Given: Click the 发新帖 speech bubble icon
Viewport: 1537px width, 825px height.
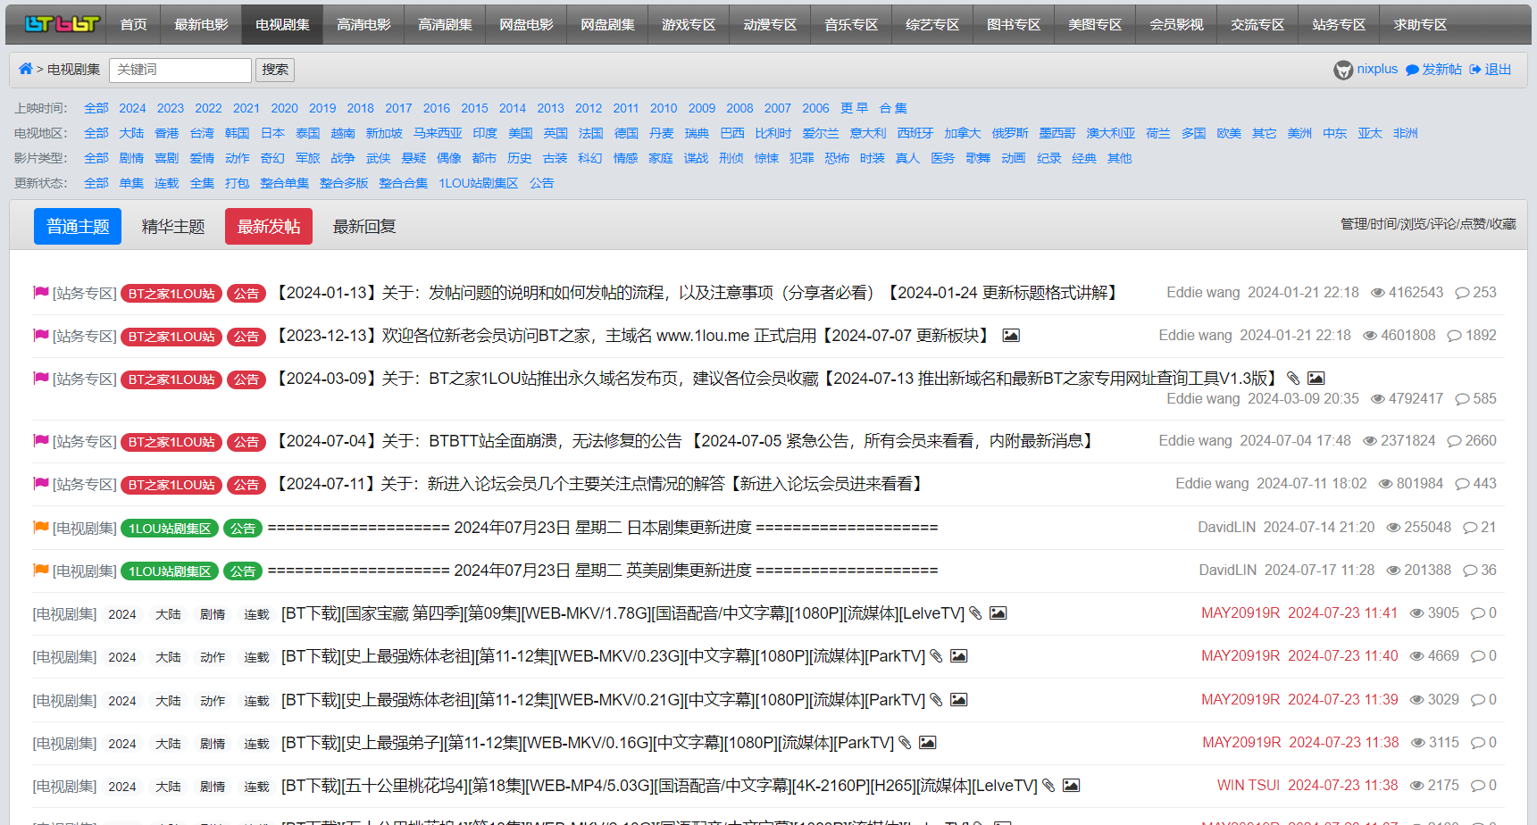Looking at the screenshot, I should (x=1412, y=70).
